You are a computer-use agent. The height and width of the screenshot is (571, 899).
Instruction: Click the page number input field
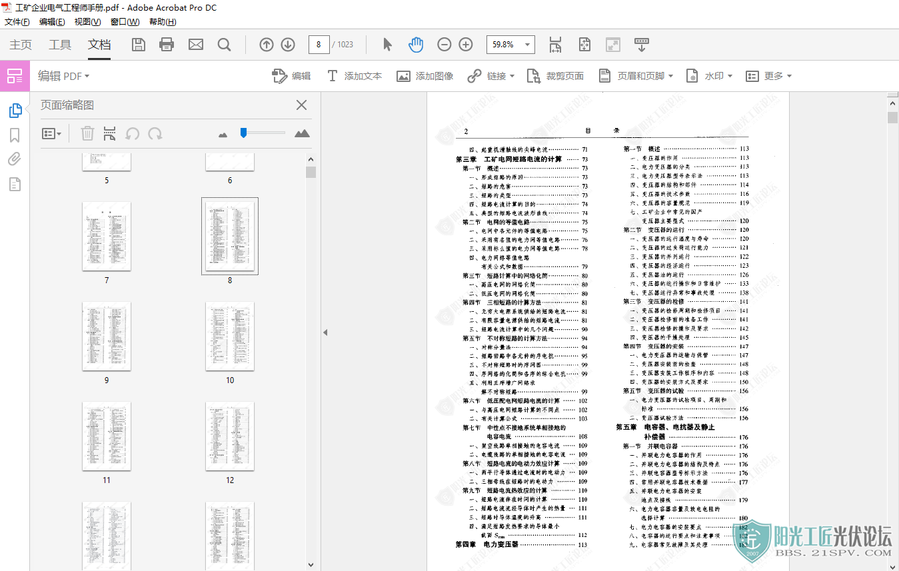coord(319,45)
